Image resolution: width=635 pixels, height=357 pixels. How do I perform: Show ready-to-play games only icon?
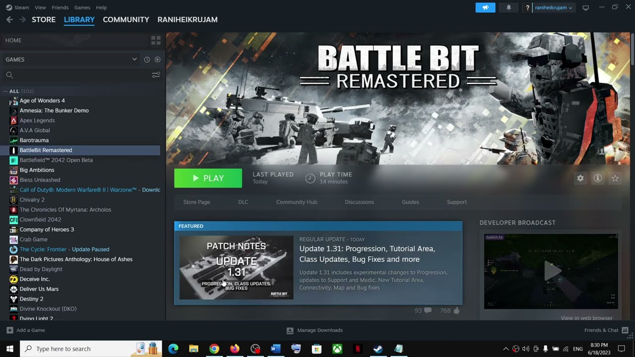point(157,59)
